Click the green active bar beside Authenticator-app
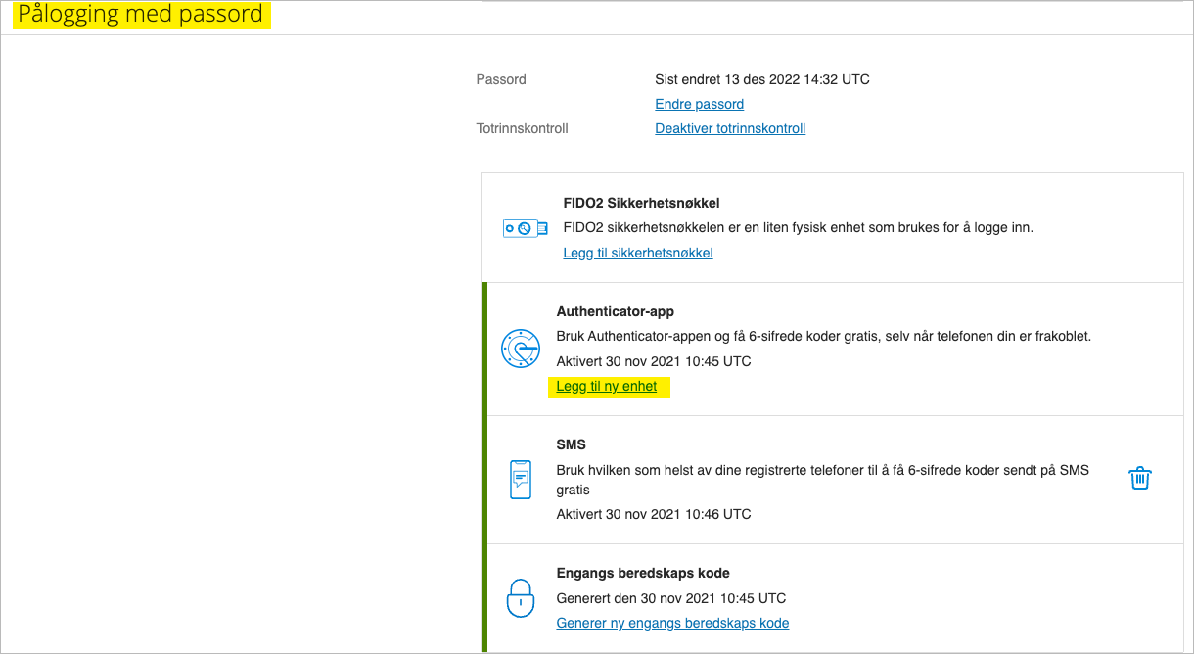The width and height of the screenshot is (1194, 654). 482,348
